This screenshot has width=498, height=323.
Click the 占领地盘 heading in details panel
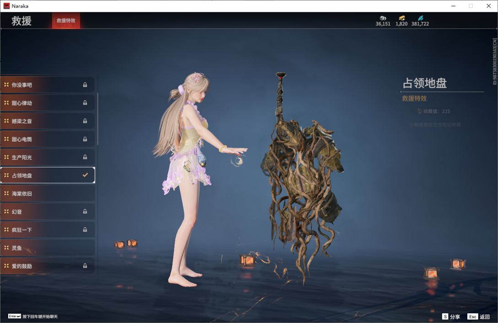[425, 83]
